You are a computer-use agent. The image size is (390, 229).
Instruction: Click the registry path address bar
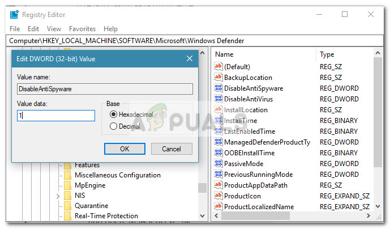click(195, 41)
